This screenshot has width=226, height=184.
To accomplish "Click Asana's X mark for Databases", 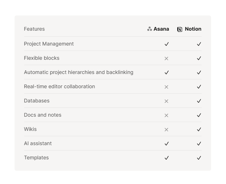I will pyautogui.click(x=166, y=101).
